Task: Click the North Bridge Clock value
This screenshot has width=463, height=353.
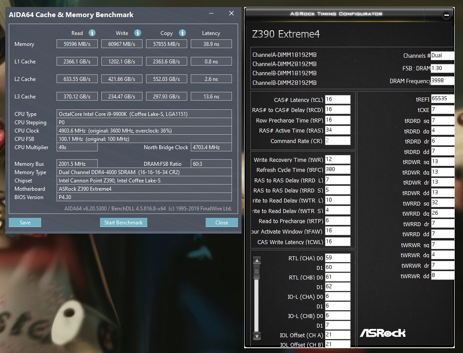Action: pos(211,147)
